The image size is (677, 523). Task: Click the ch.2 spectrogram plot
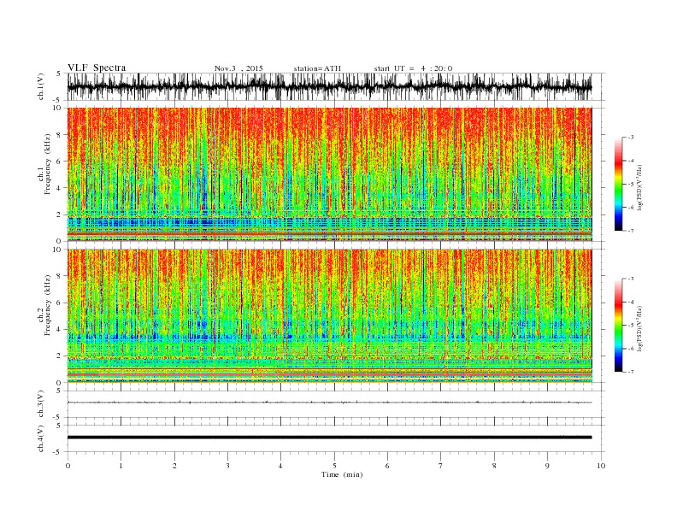pyautogui.click(x=329, y=316)
